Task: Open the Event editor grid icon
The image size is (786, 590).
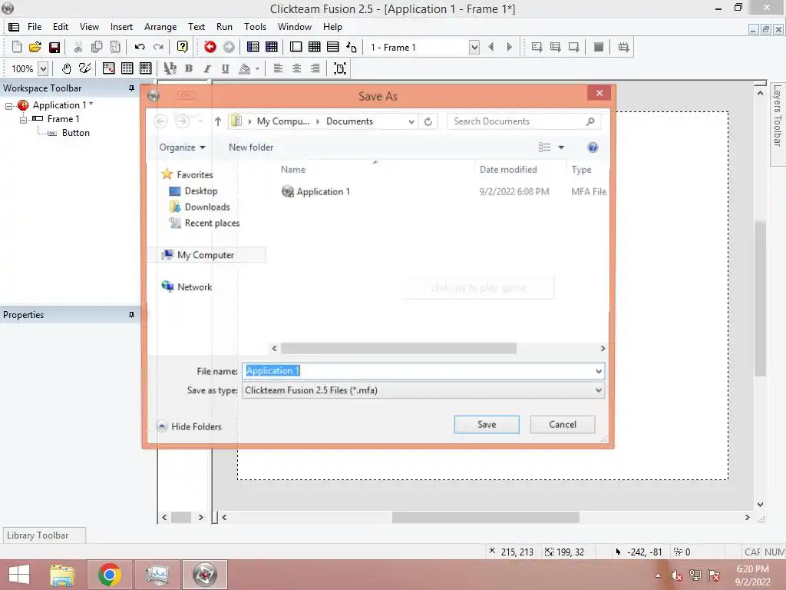Action: point(314,47)
